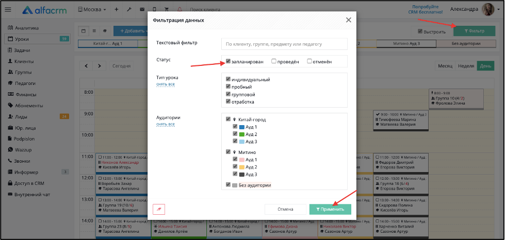The image size is (505, 240).
Task: Switch to the Неделя view tab
Action: tap(466, 66)
